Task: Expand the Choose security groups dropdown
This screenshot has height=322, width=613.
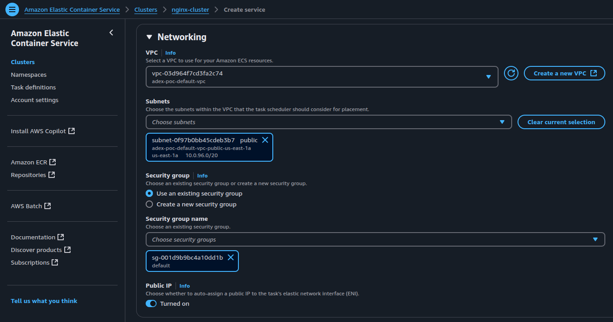Action: pos(375,239)
